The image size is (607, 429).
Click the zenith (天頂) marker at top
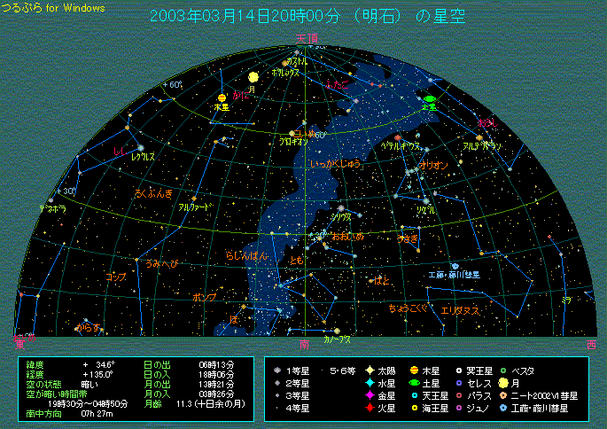[x=306, y=38]
